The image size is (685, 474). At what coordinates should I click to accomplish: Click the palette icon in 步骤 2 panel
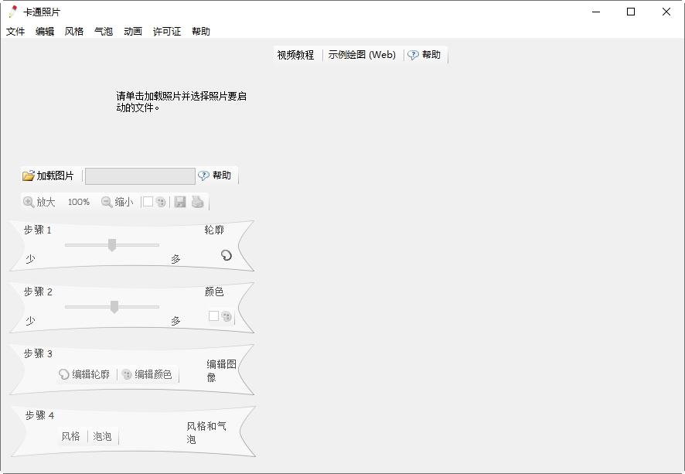(x=227, y=315)
